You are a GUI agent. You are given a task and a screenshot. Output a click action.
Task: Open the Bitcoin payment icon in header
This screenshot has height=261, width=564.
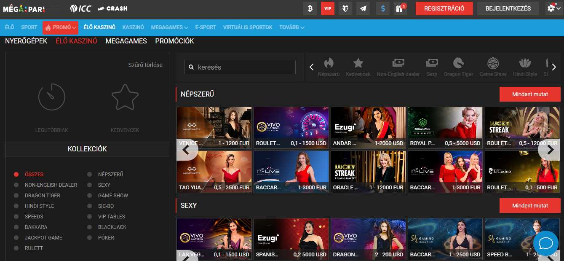pos(310,8)
